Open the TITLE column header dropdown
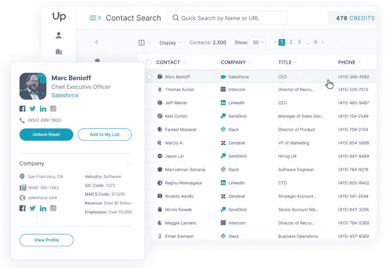The height and width of the screenshot is (268, 385). (x=295, y=62)
